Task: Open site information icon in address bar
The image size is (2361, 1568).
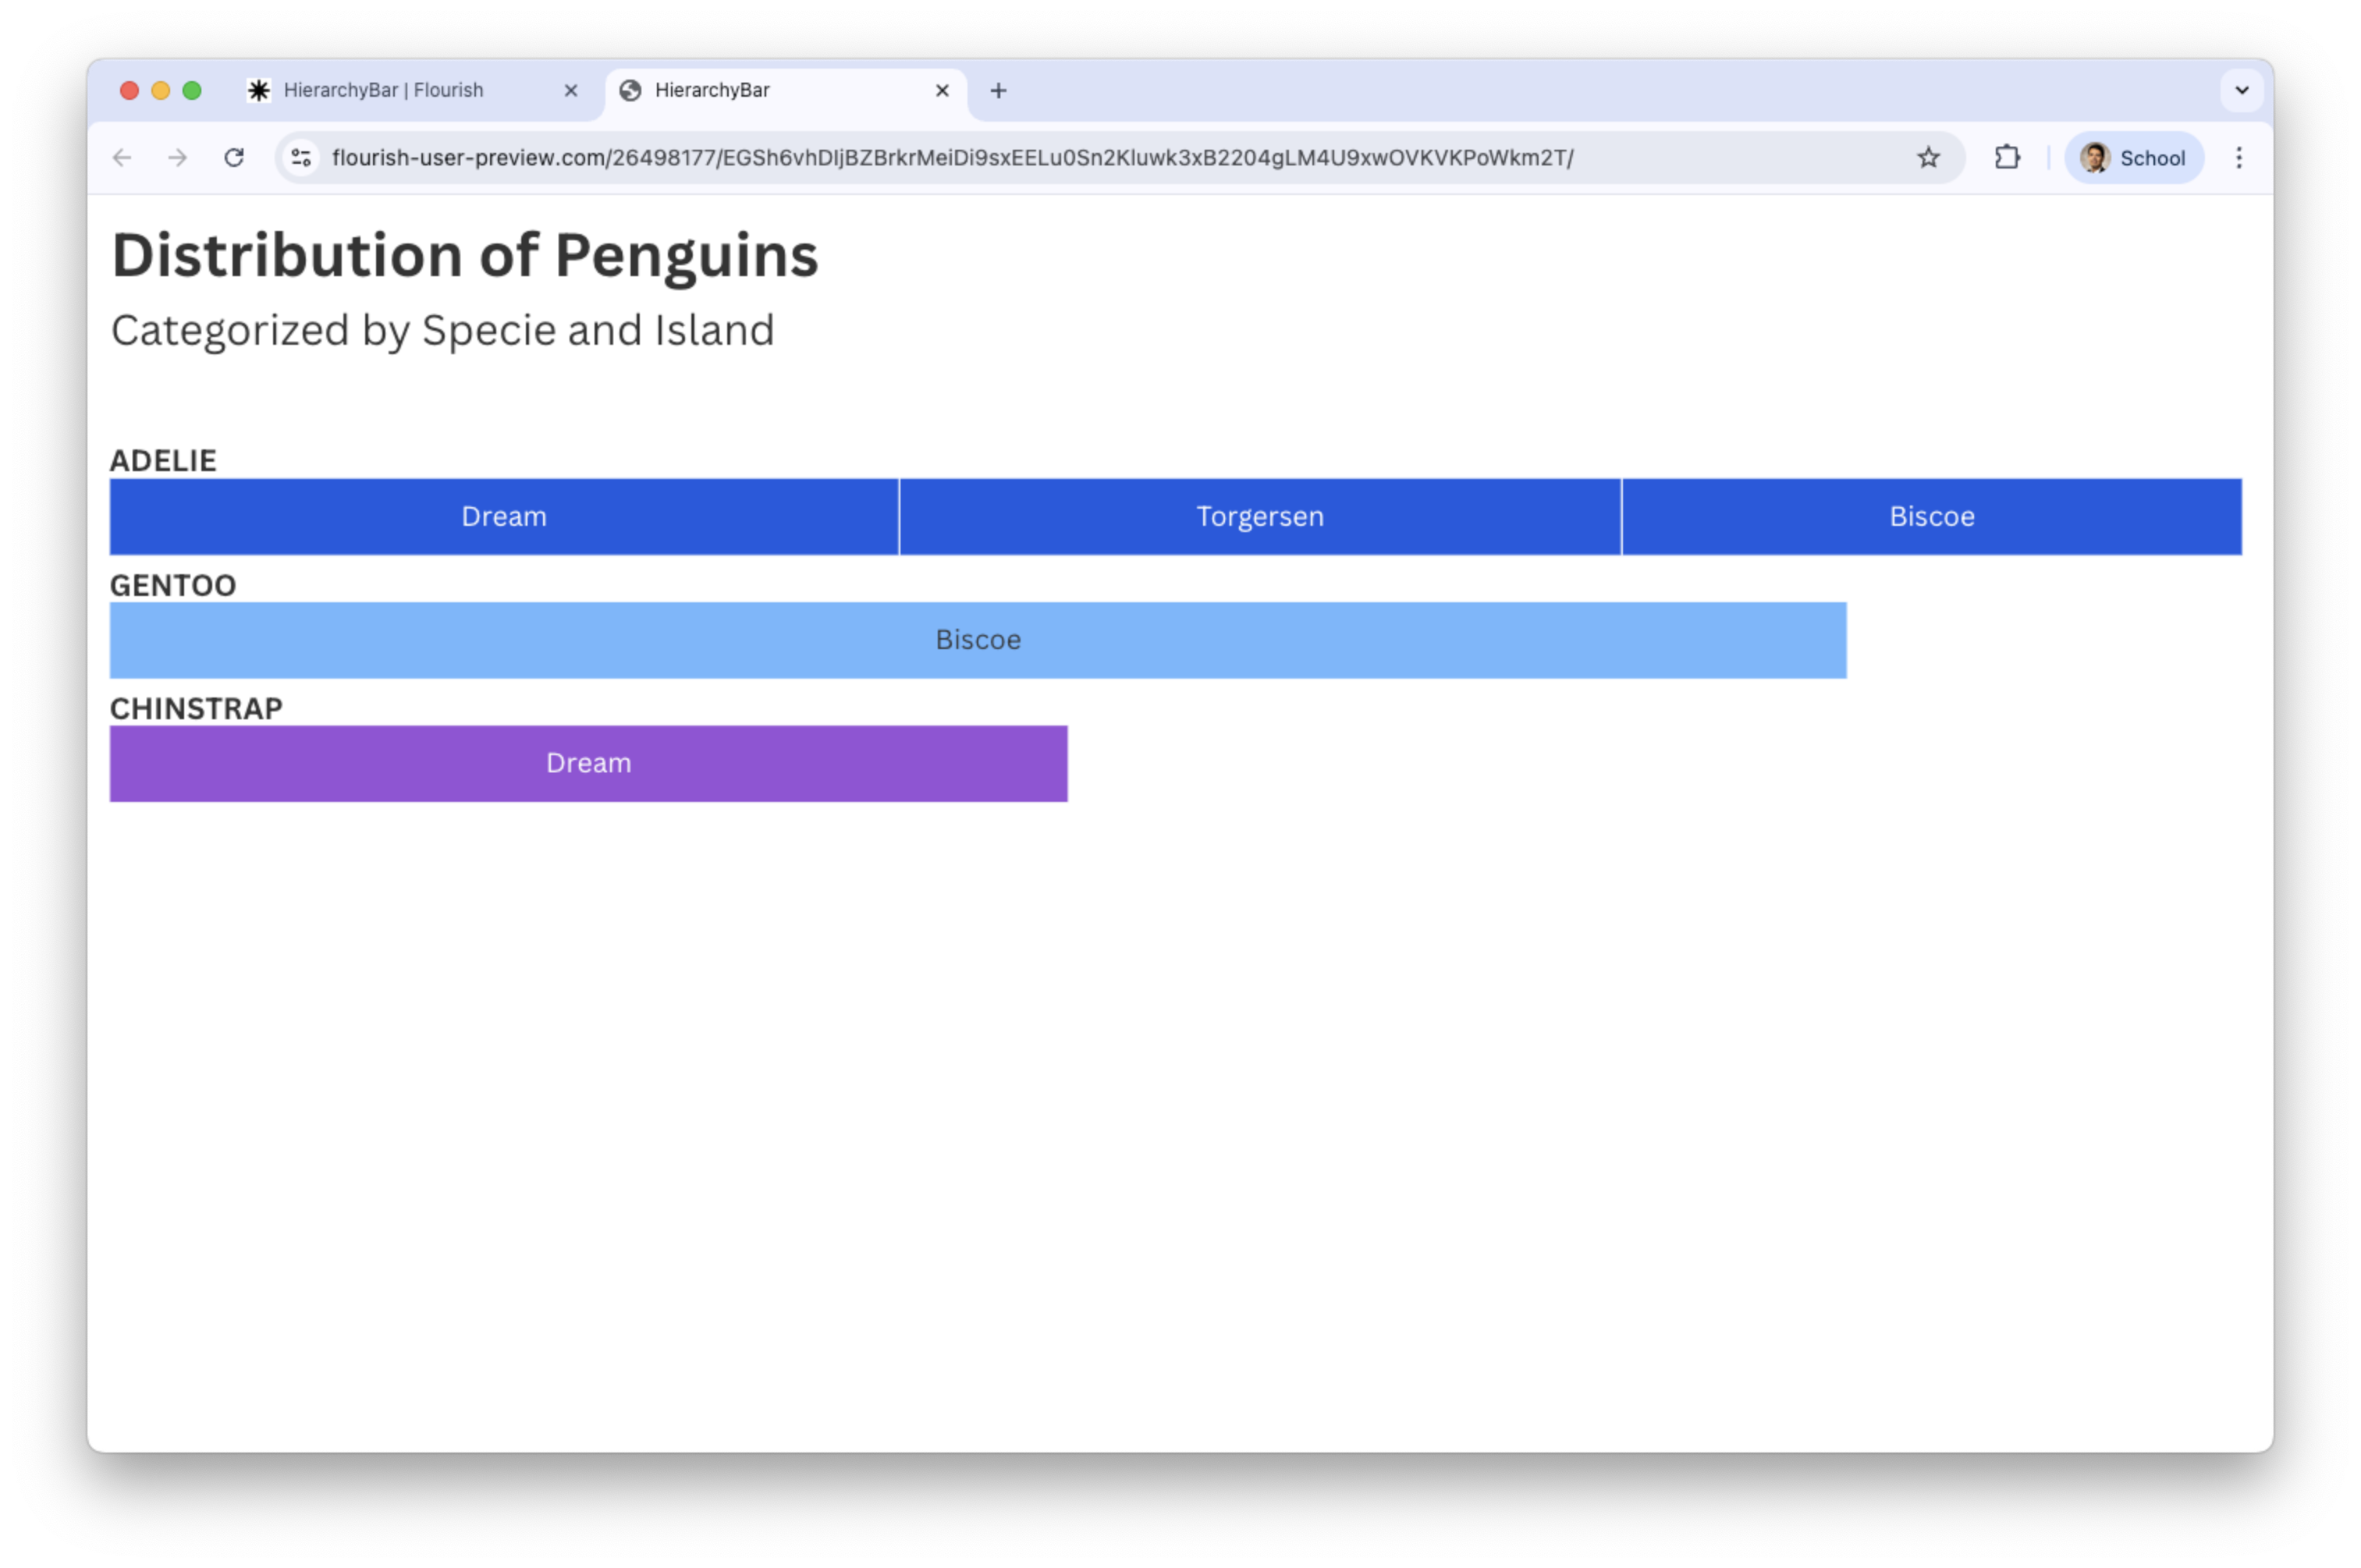Action: point(301,158)
